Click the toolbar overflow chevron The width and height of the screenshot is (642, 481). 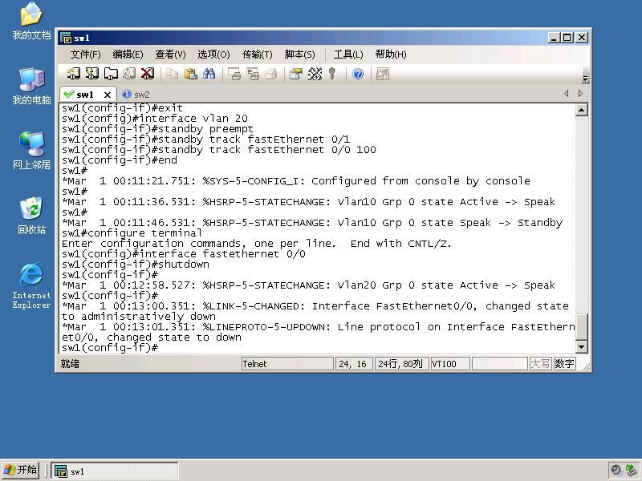[586, 79]
